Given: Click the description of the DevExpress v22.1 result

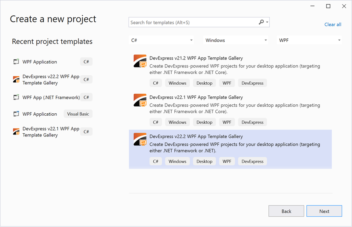Looking at the screenshot, I should (235, 108).
